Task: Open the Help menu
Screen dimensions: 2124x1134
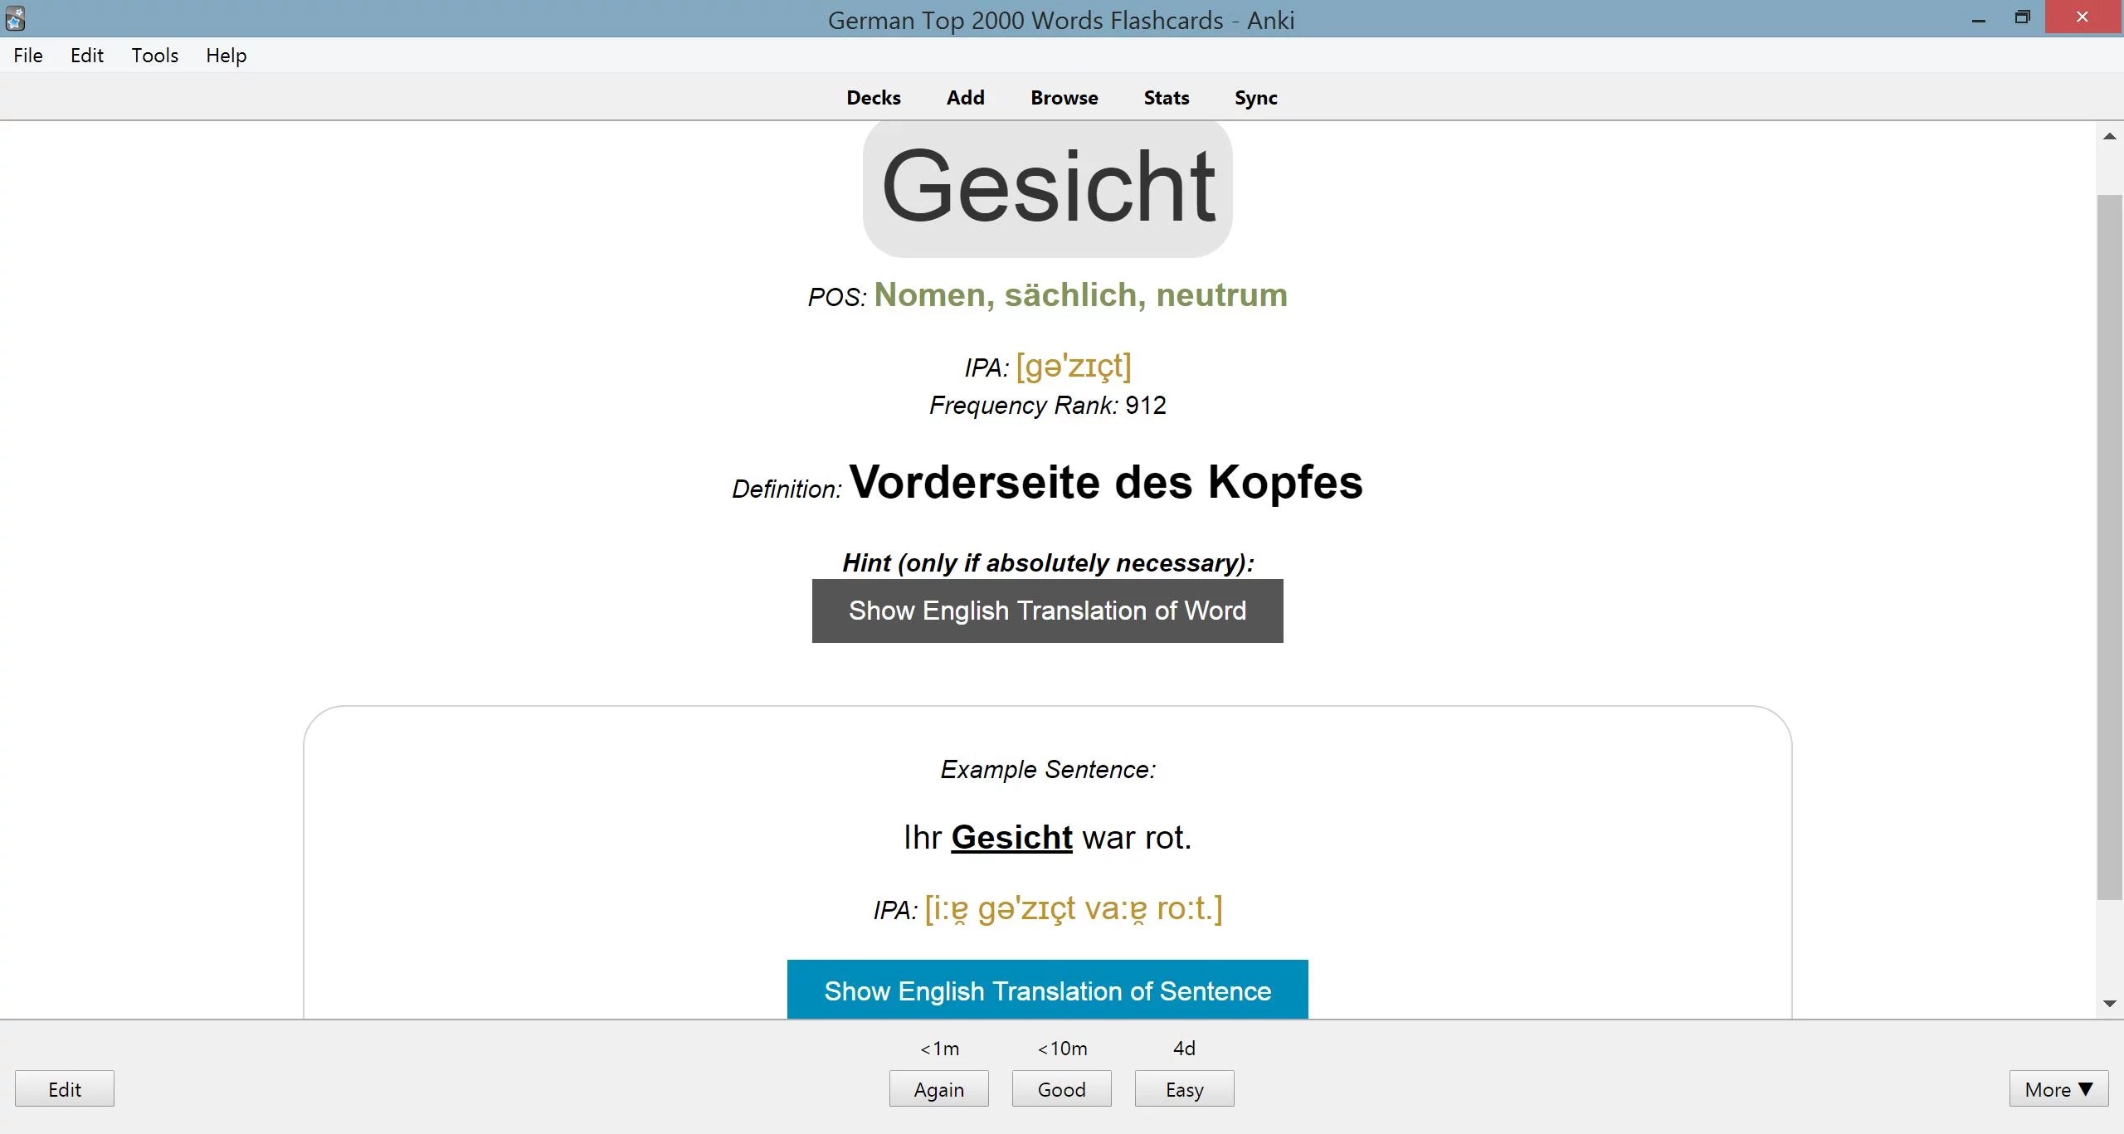Action: [x=226, y=55]
